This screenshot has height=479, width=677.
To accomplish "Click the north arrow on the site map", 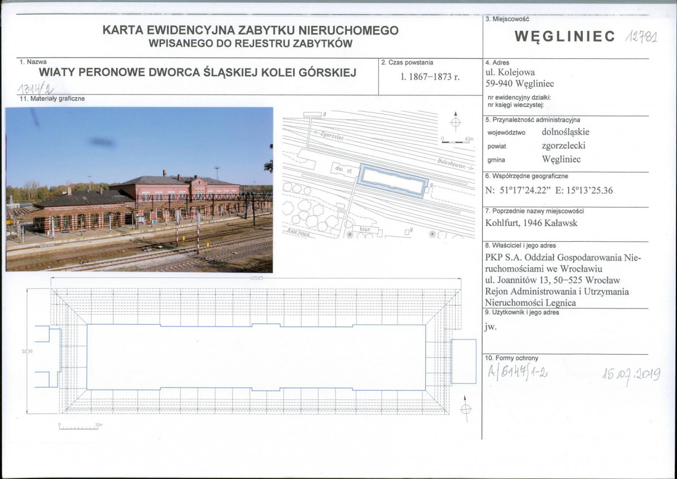I will [455, 122].
